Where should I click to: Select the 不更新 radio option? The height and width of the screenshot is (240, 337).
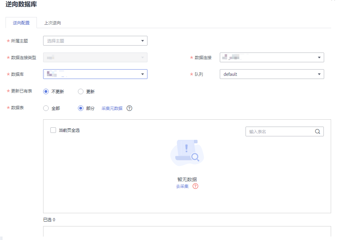(x=46, y=91)
